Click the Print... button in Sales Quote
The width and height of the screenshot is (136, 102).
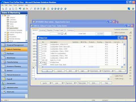click(x=94, y=83)
